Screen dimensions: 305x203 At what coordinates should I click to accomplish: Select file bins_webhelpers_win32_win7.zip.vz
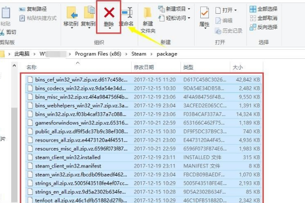tap(143, 106)
